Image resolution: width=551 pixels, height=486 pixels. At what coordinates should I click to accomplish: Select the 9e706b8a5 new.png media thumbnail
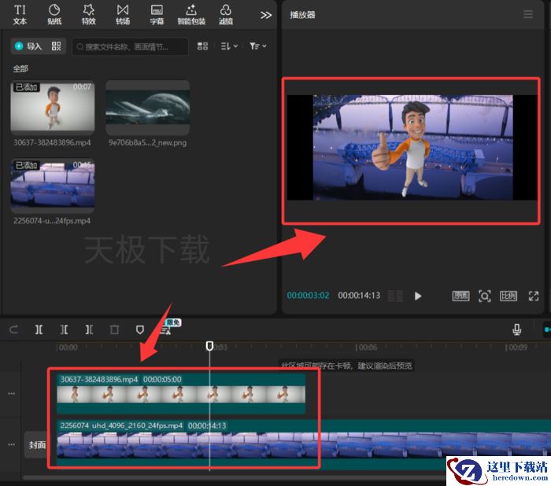[x=148, y=107]
